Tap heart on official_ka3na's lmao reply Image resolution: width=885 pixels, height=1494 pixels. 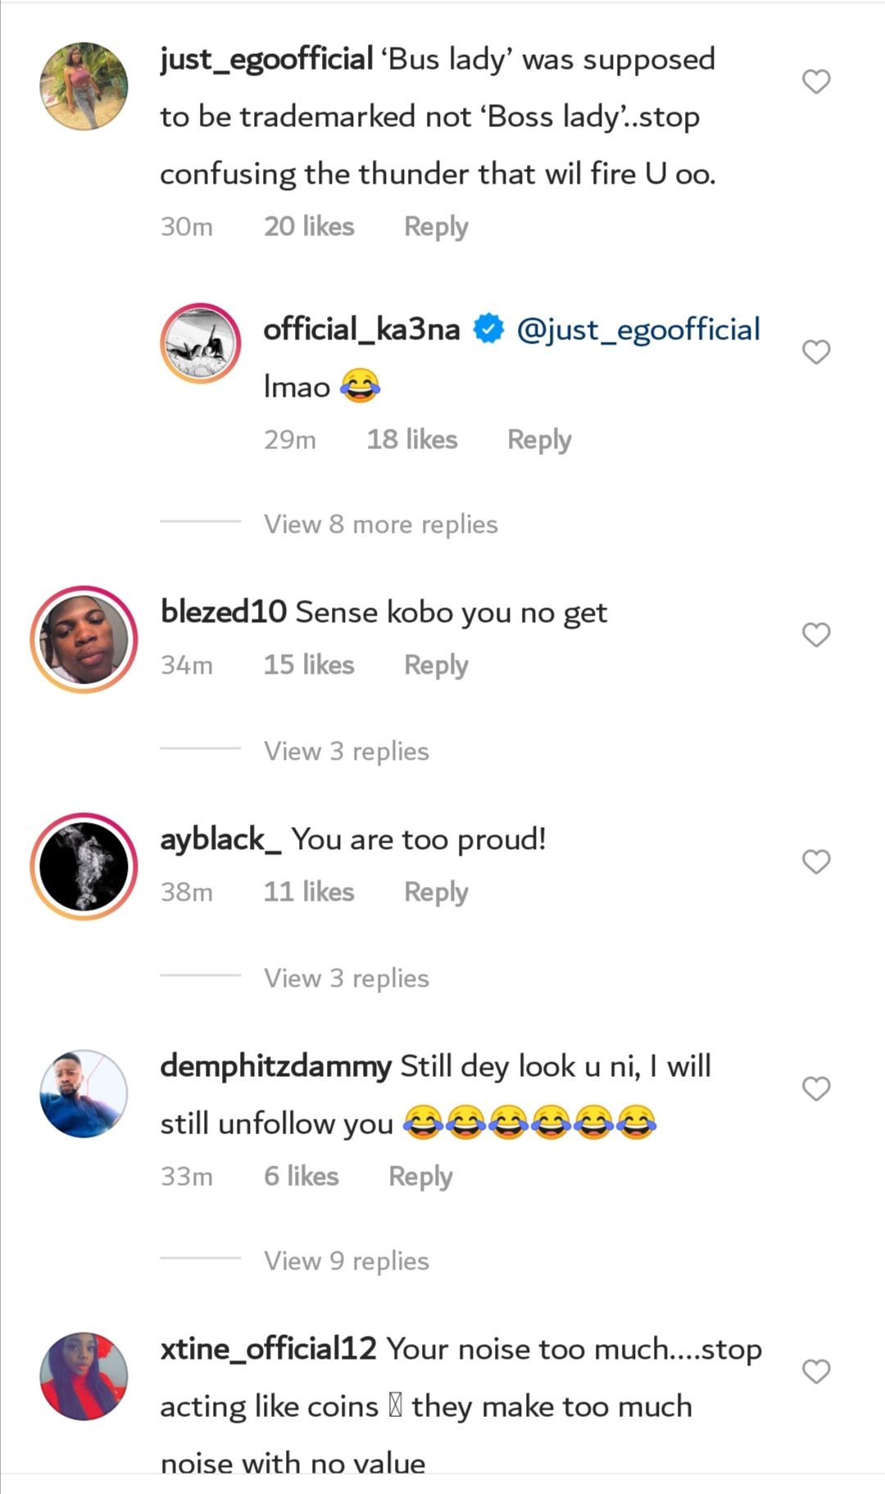[x=816, y=352]
